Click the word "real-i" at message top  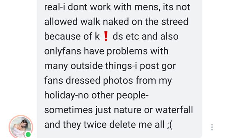(x=54, y=7)
